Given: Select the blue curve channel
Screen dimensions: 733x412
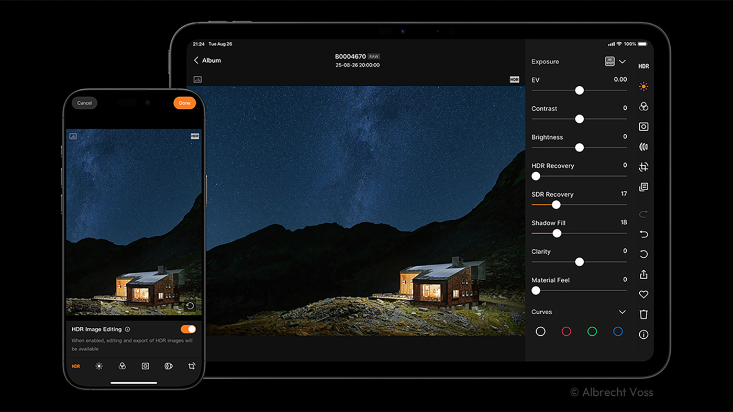Looking at the screenshot, I should point(618,331).
